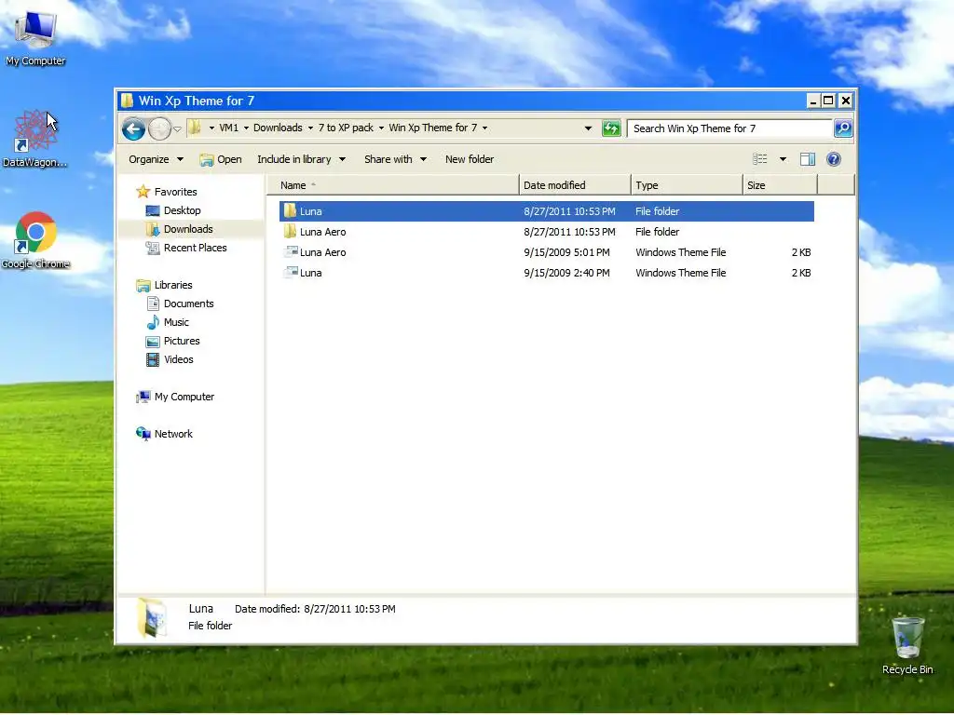Select Network in navigation pane
The height and width of the screenshot is (715, 954).
172,434
